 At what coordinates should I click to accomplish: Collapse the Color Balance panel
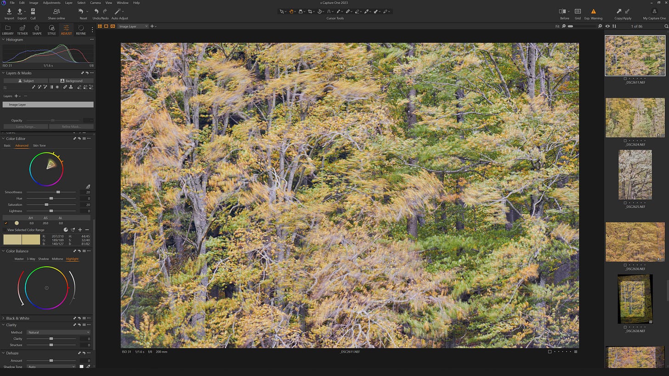coord(4,251)
